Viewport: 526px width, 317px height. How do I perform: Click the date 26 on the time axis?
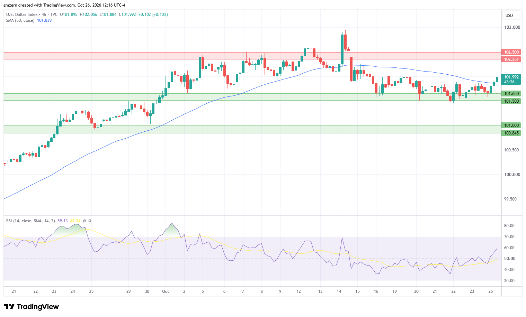tap(490, 291)
